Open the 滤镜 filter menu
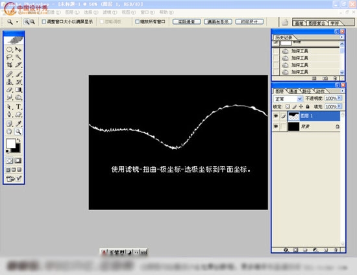This screenshot has height=275, width=357. click(110, 12)
